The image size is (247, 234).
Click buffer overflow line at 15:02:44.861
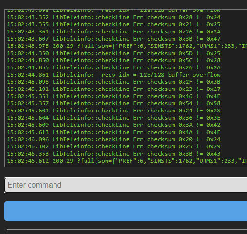(x=114, y=75)
